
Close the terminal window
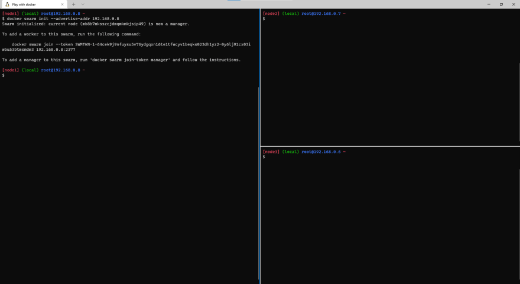[513, 4]
